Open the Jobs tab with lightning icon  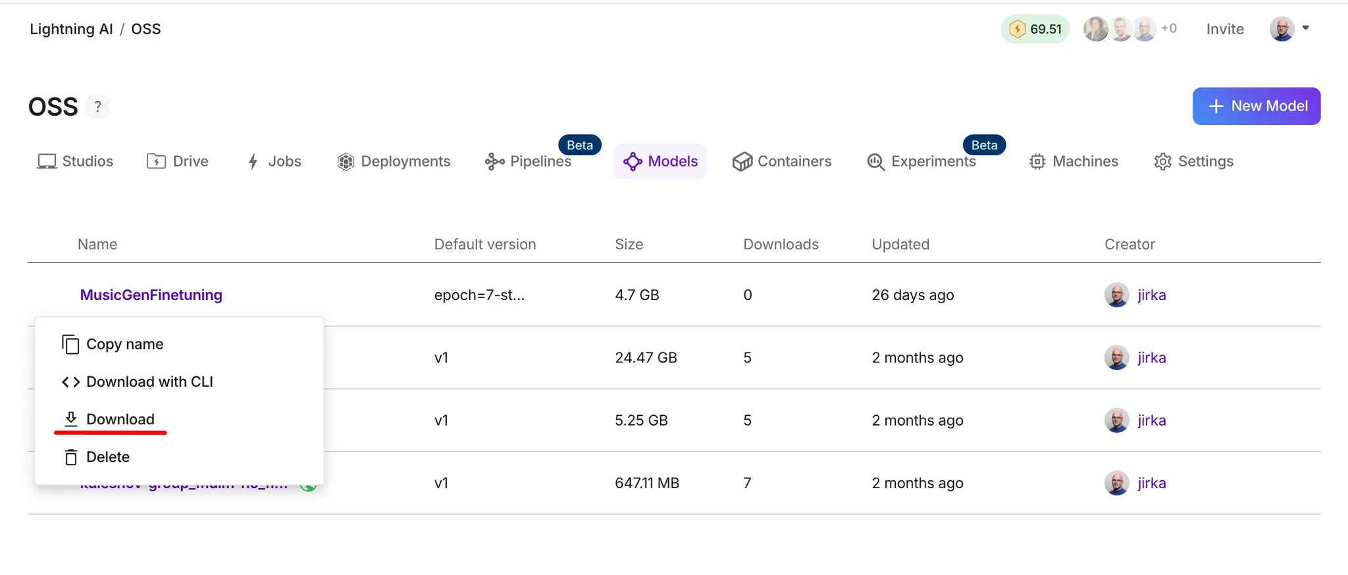[x=274, y=161]
